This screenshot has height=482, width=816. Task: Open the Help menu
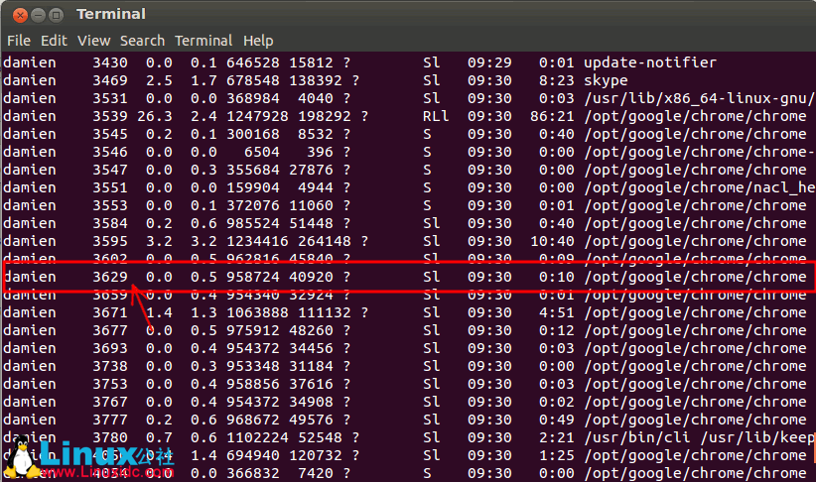(258, 41)
